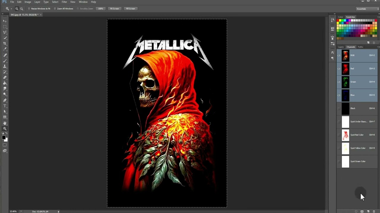Enable Zoom All Windows checkbox
Screen dimensions: 380x213
[55, 9]
